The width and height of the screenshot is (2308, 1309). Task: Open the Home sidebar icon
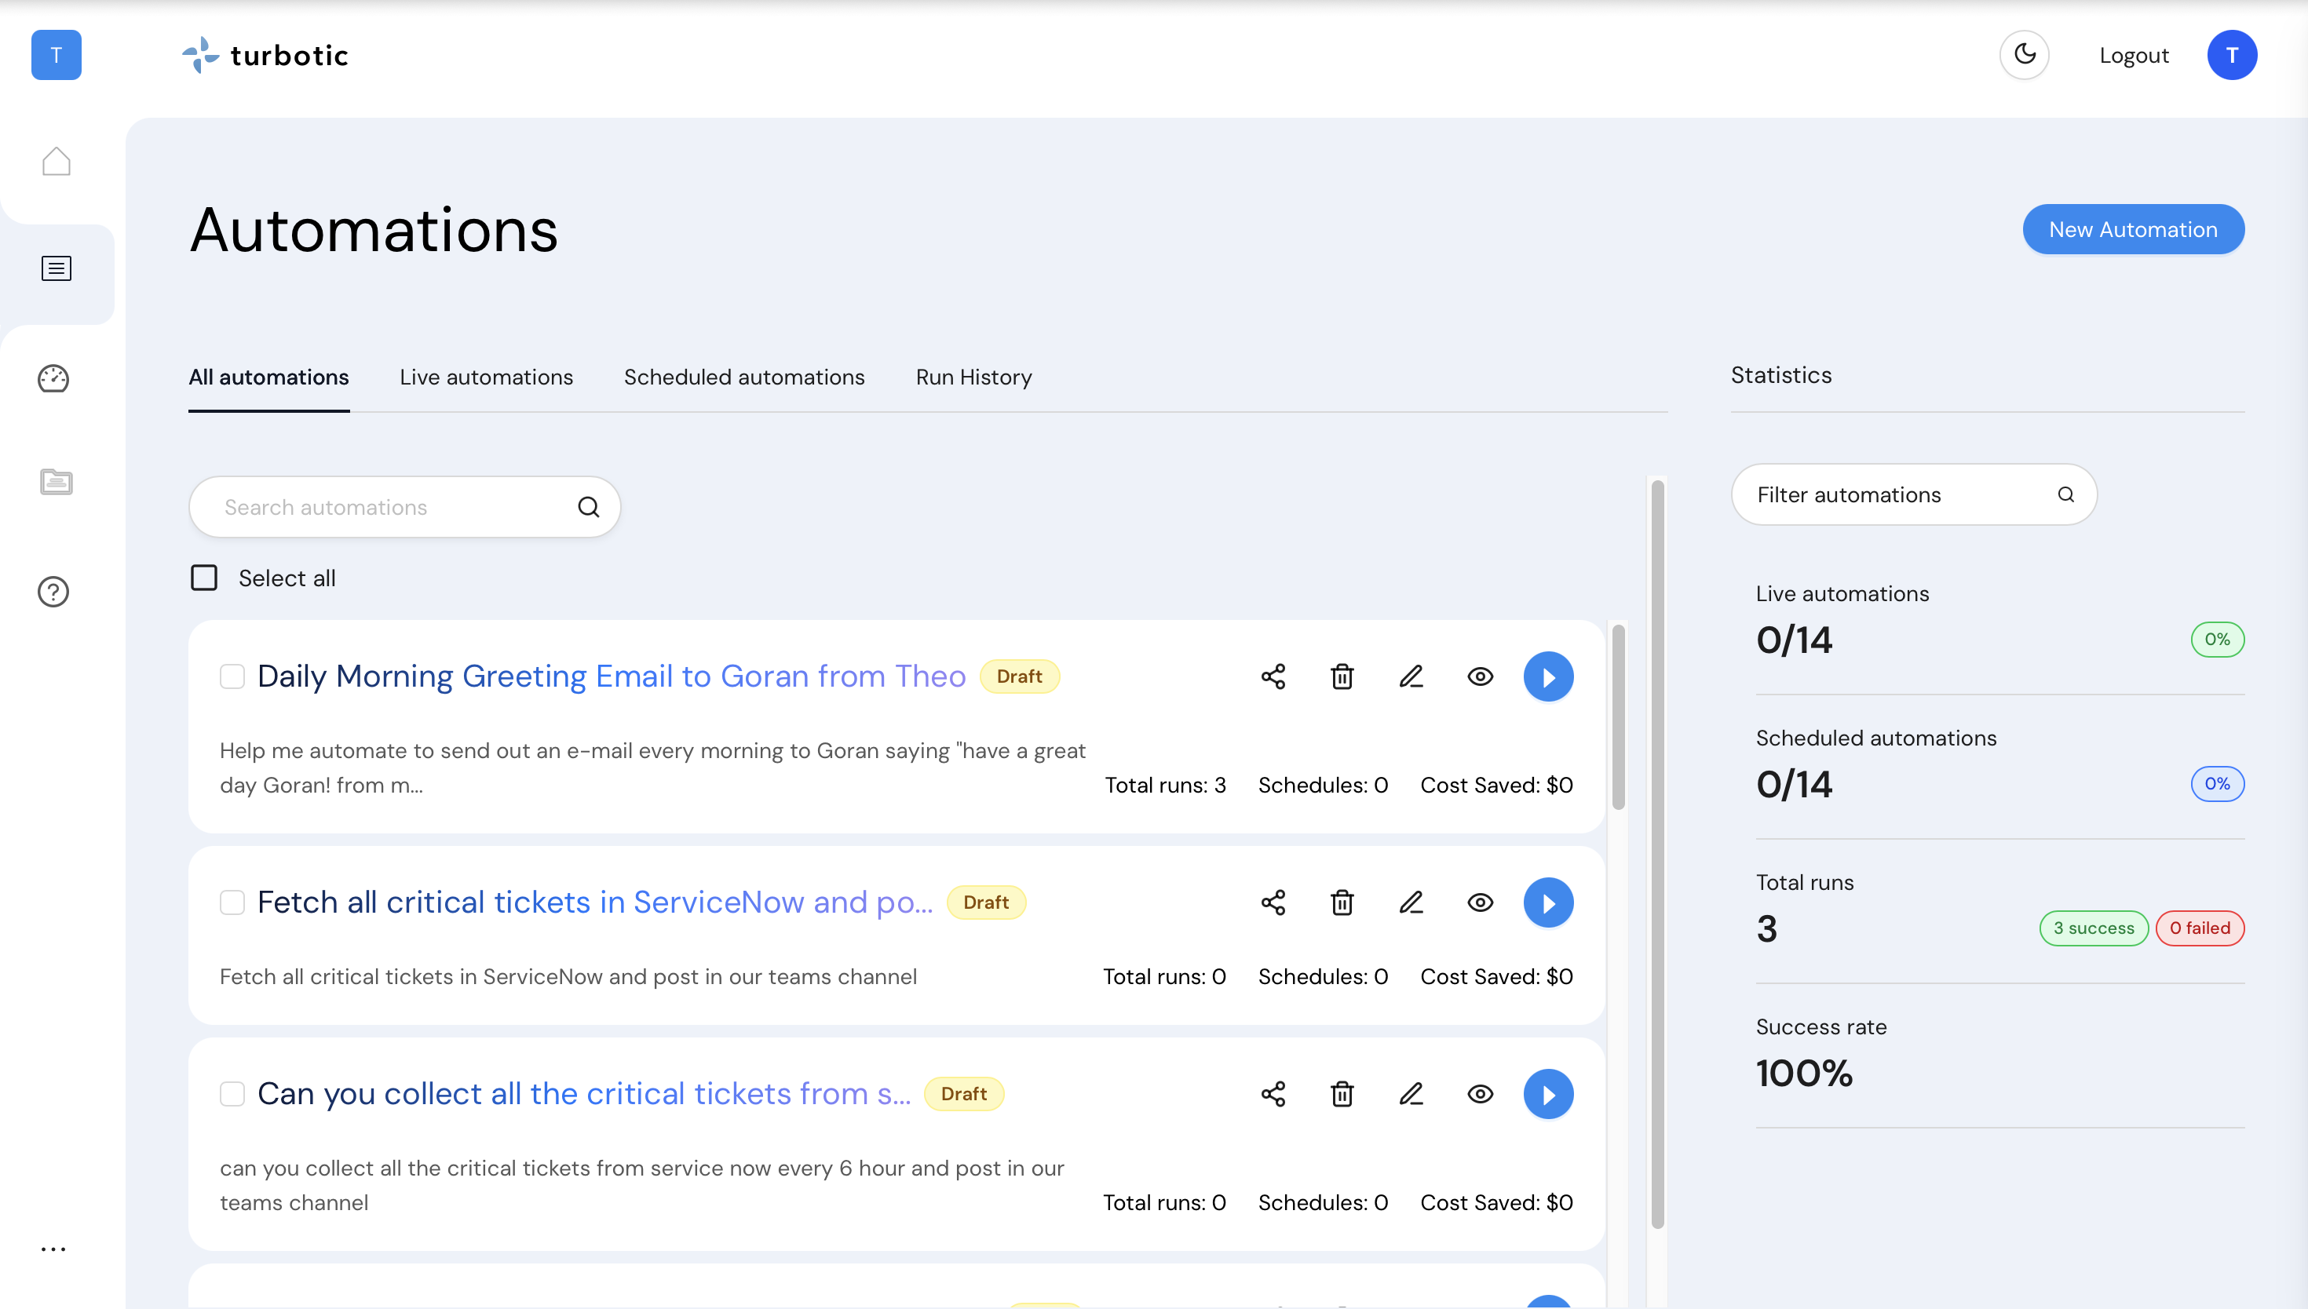tap(56, 162)
